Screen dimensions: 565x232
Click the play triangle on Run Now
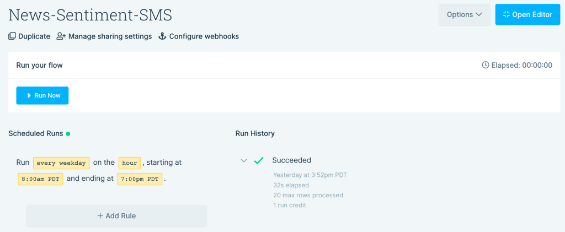coord(29,95)
